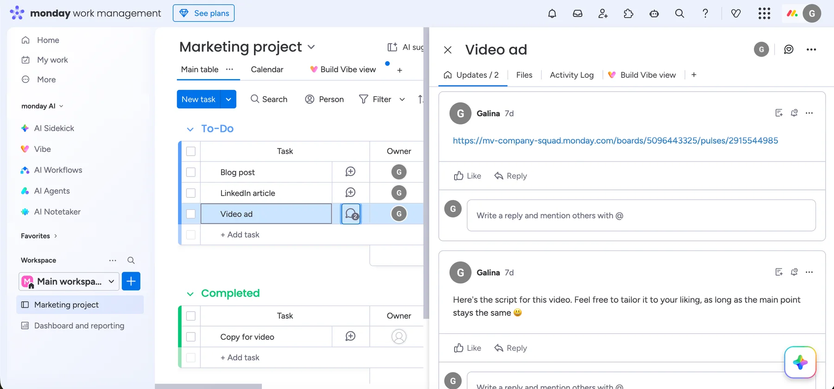Viewport: 834px width, 389px height.
Task: Close the Video ad panel
Action: [x=448, y=50]
